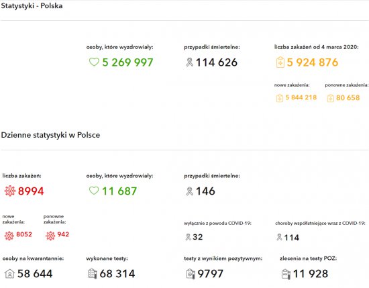Screen dimensions: 369x288
Task: Click the test clipboard icon beside 68 314
Action: (x=93, y=274)
